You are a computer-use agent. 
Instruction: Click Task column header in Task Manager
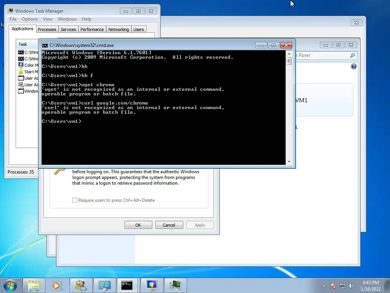27,44
